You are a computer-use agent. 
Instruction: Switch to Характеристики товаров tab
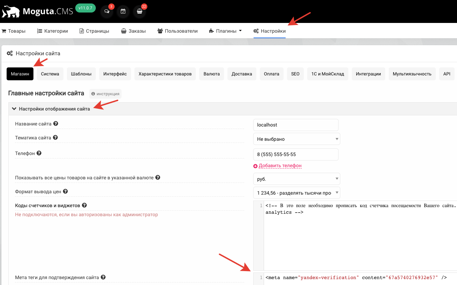tap(165, 74)
